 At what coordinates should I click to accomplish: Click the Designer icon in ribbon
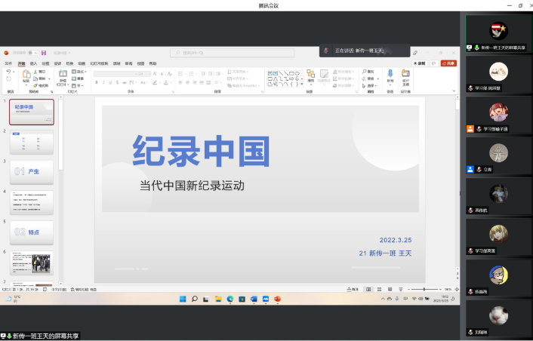405,75
